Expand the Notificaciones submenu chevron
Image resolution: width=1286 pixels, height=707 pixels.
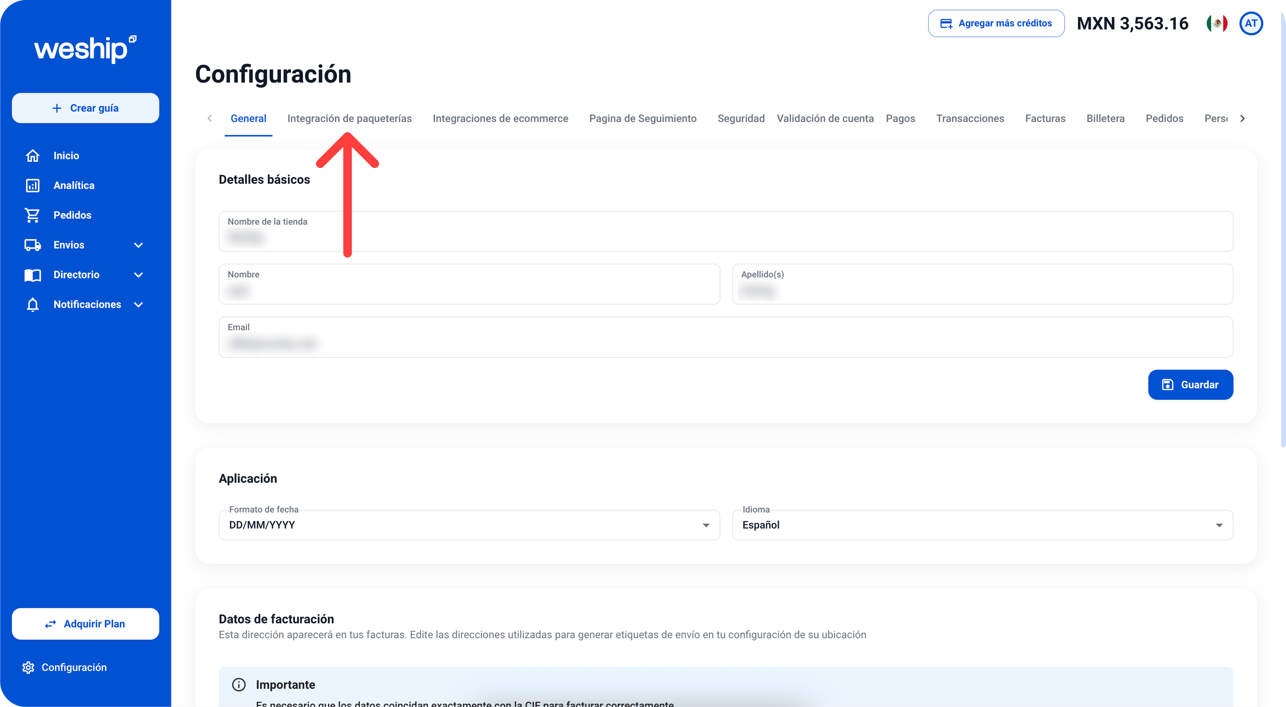(138, 304)
